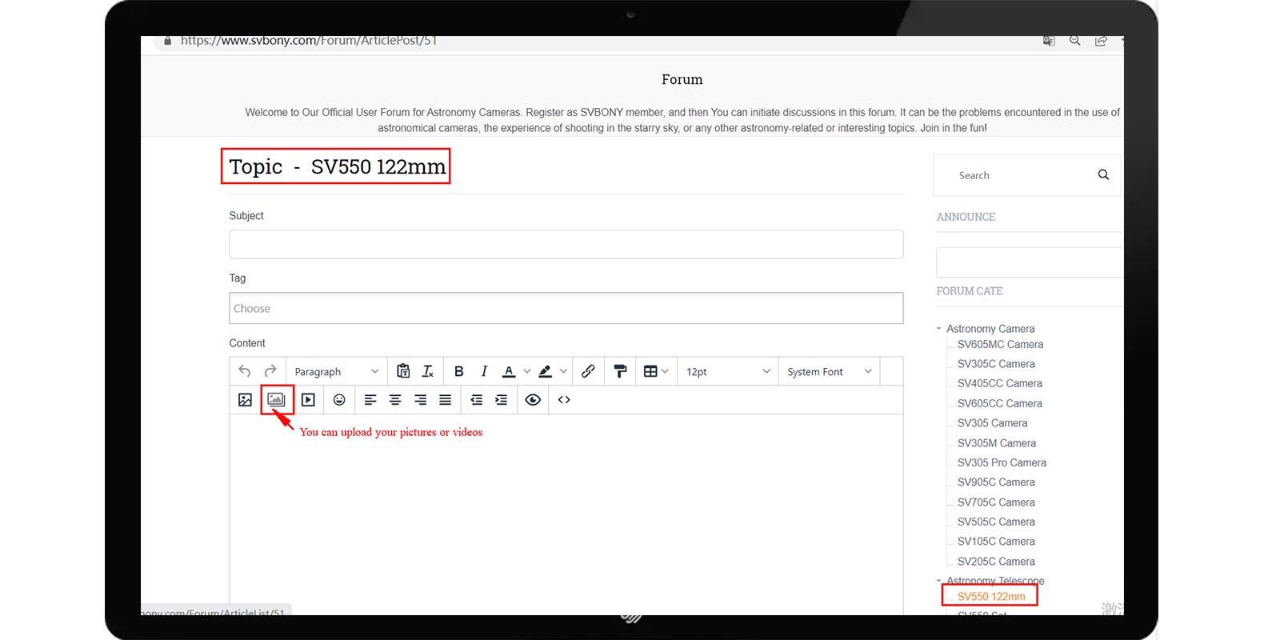Open the Paragraph format dropdown

click(x=336, y=372)
